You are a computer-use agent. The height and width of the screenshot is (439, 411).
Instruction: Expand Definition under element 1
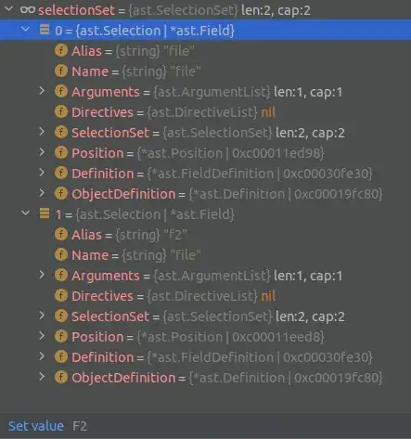point(42,356)
